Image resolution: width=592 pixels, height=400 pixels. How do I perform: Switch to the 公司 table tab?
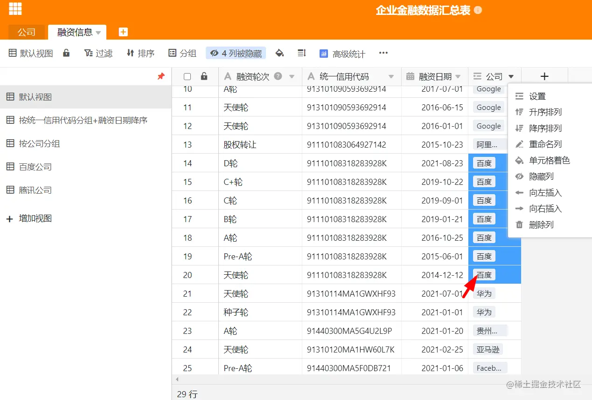point(27,32)
